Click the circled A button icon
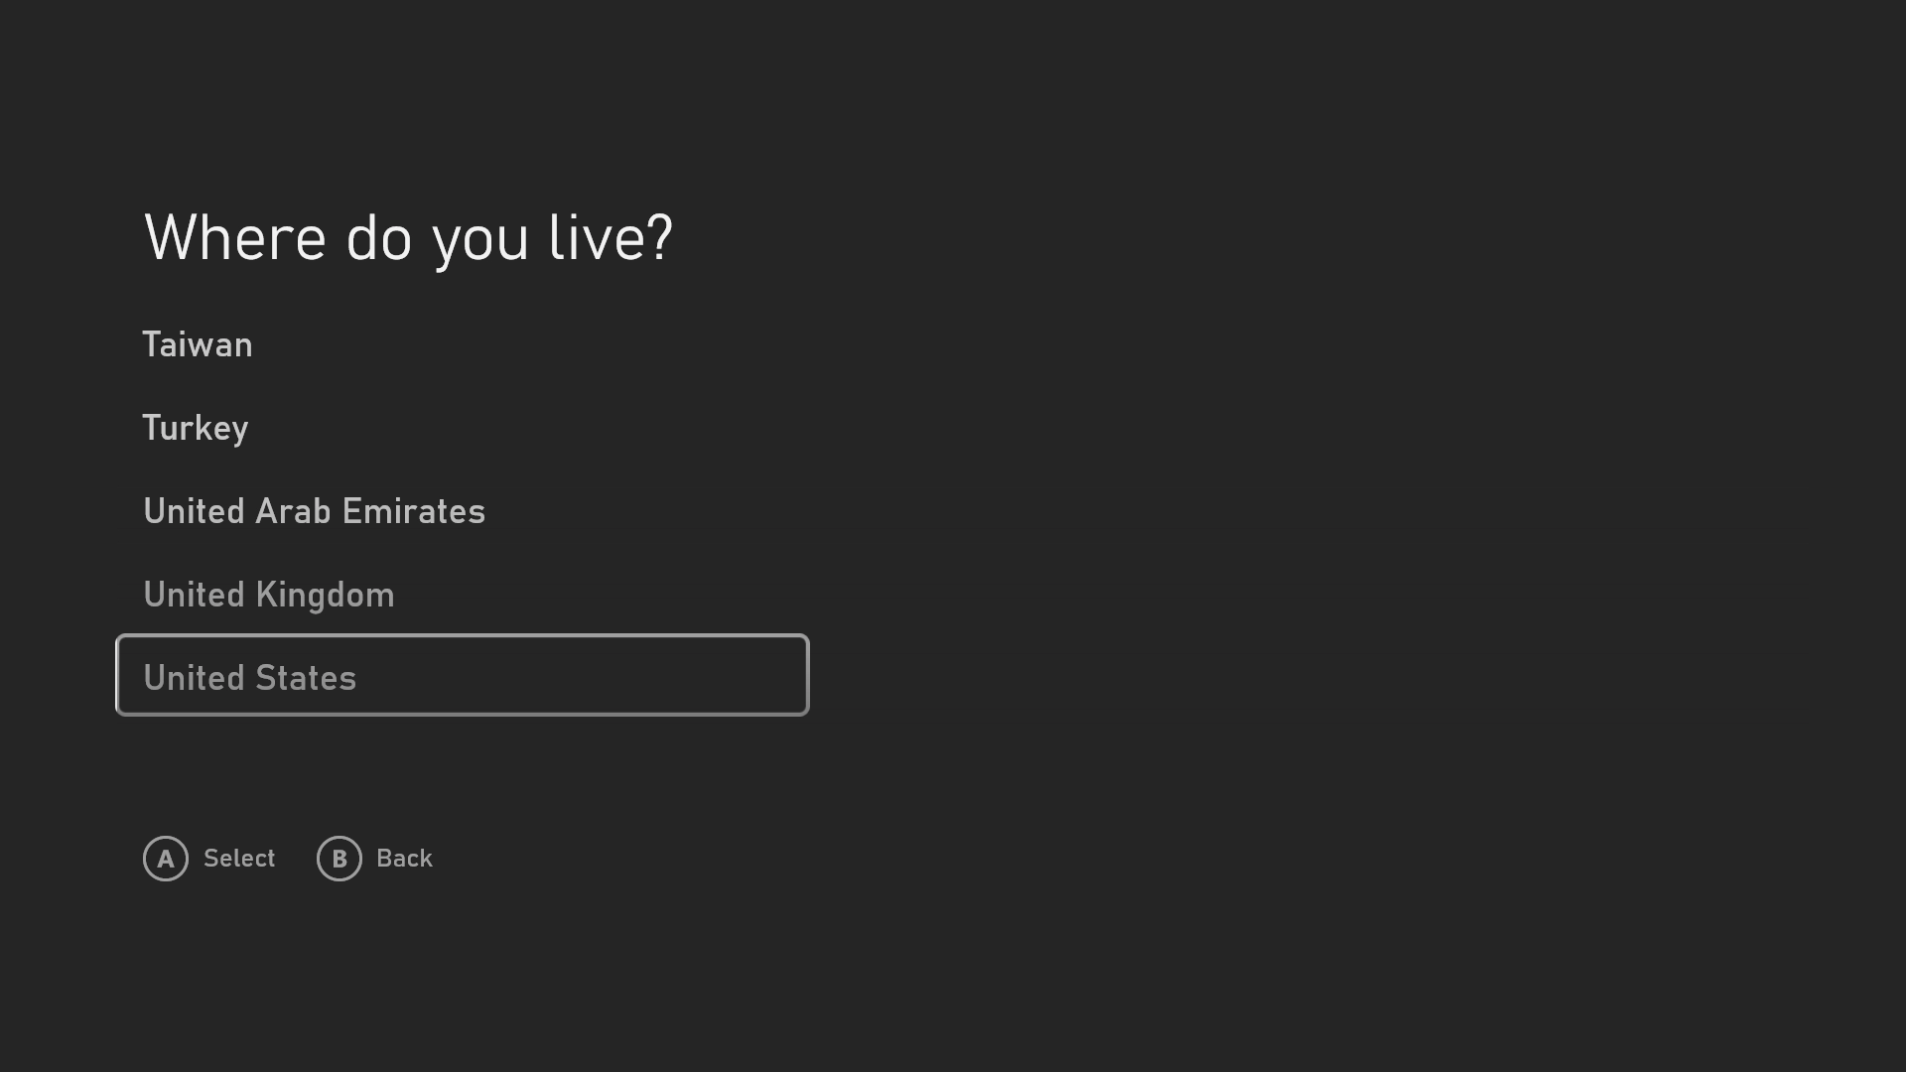The width and height of the screenshot is (1906, 1072). [x=166, y=859]
